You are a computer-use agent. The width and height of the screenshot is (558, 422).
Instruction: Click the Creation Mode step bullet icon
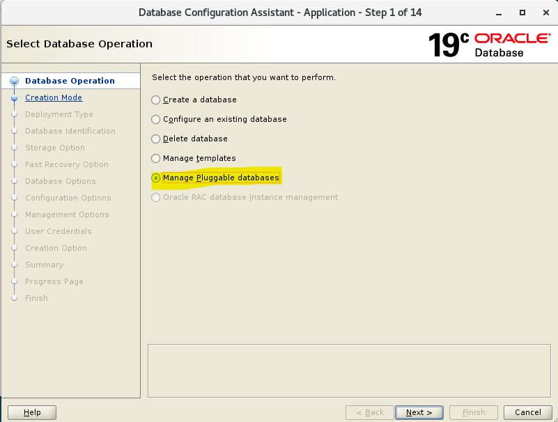[14, 98]
